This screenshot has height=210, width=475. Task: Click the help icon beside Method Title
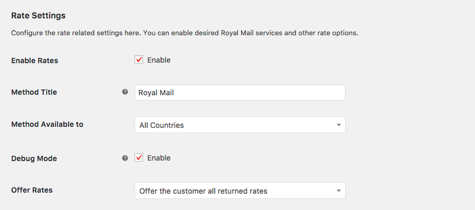pos(125,92)
